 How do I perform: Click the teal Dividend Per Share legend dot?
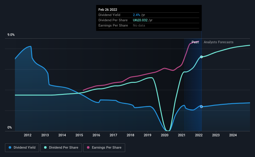coord(45,147)
